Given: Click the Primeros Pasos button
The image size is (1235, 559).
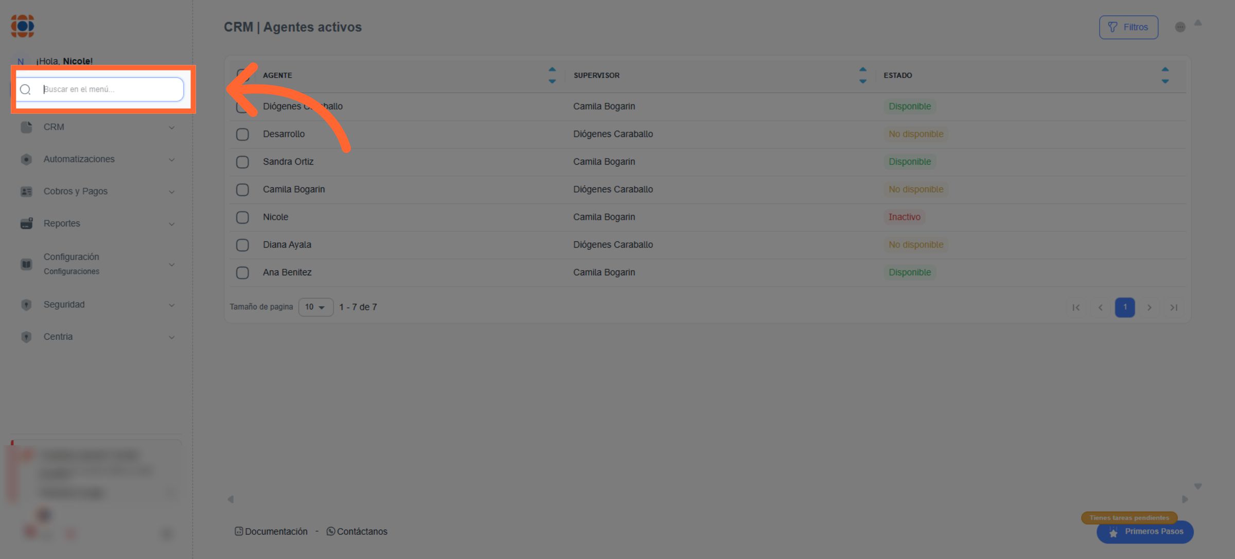Looking at the screenshot, I should pyautogui.click(x=1145, y=532).
